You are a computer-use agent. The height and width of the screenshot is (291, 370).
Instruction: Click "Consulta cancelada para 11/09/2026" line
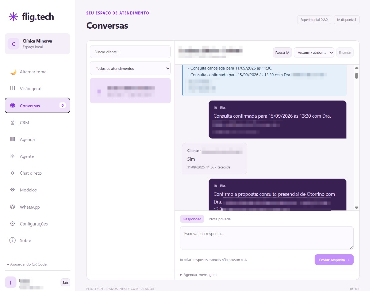coord(230,68)
